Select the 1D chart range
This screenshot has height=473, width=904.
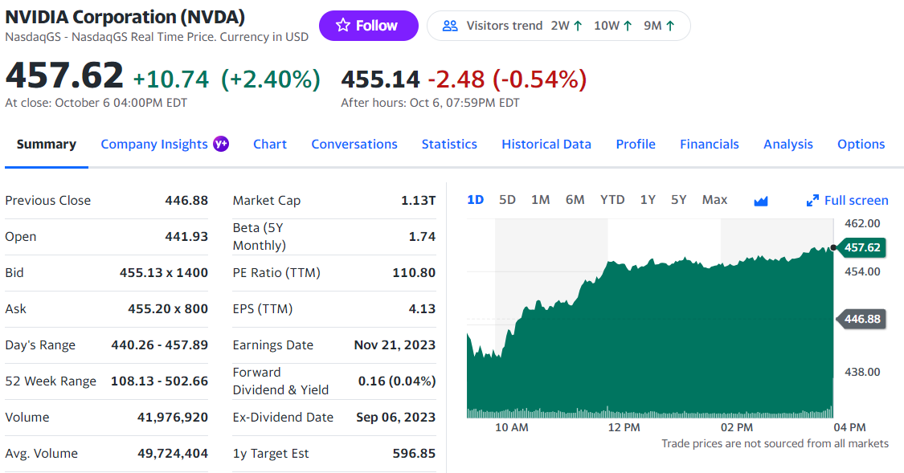476,200
